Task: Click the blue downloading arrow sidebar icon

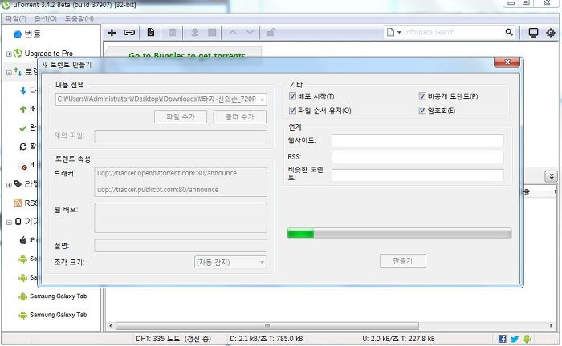Action: tap(23, 90)
